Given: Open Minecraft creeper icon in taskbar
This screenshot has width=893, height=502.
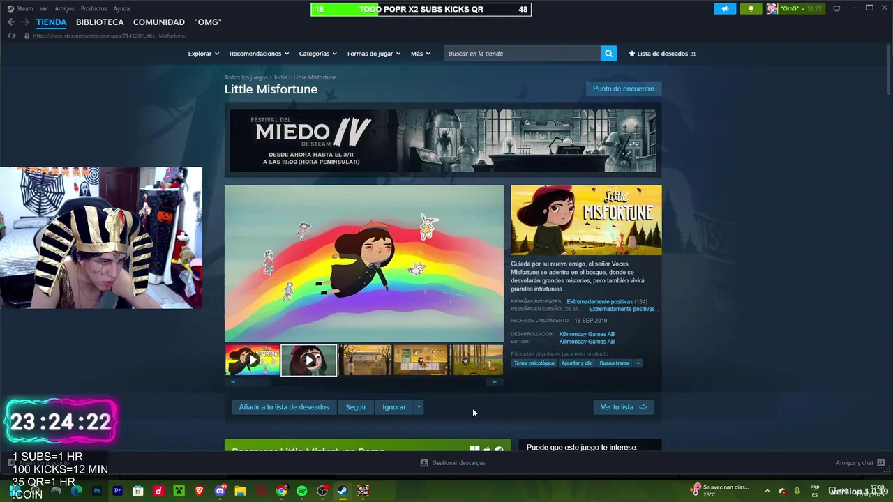Looking at the screenshot, I should [179, 491].
